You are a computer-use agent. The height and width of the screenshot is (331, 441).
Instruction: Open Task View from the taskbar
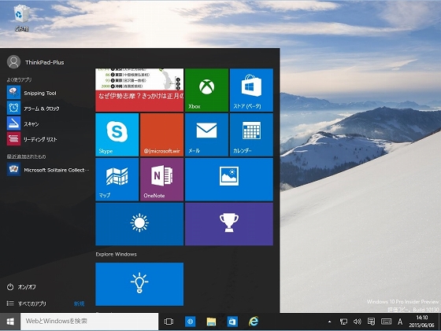click(x=169, y=322)
